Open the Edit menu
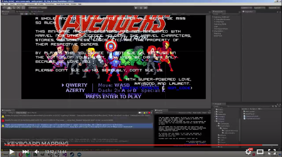The height and width of the screenshot is (157, 282). click(7, 4)
